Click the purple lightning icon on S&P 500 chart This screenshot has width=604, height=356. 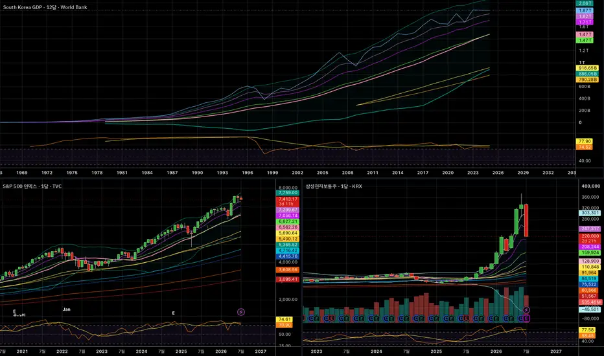(240, 312)
